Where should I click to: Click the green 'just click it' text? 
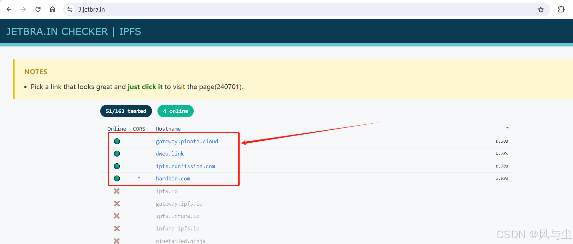tap(145, 87)
